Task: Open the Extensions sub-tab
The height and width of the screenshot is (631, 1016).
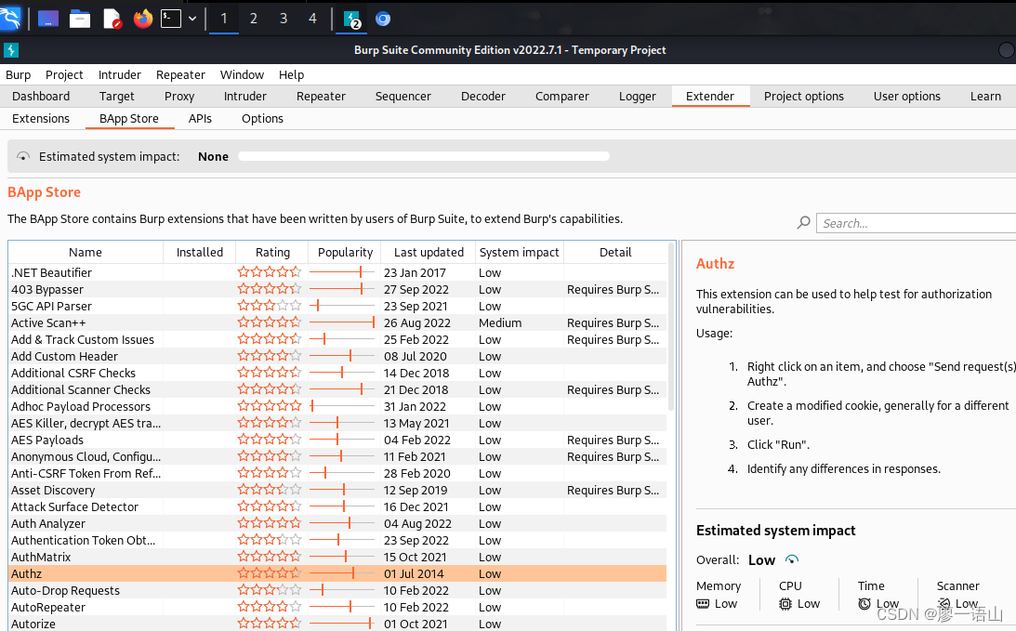Action: 41,119
